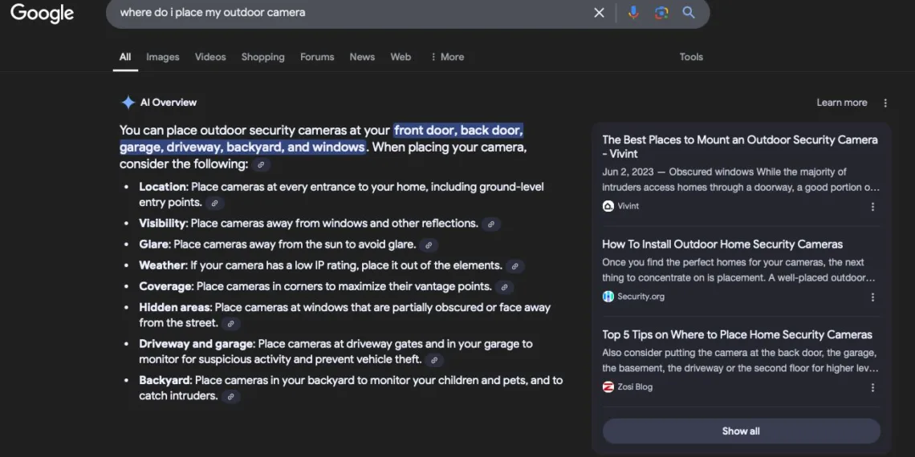
Task: Click the magnifier search button
Action: pyautogui.click(x=689, y=12)
